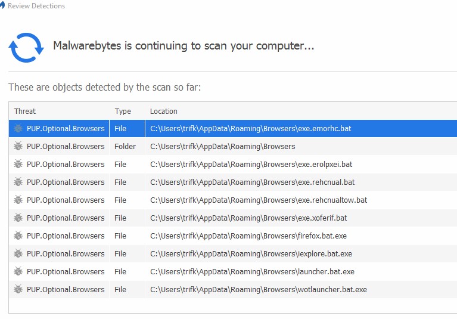Image resolution: width=457 pixels, height=319 pixels.
Task: Select path ending exe.xoferif.bat
Action: [x=248, y=218]
